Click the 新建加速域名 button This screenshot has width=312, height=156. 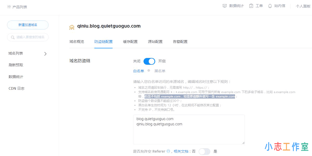tap(28, 25)
